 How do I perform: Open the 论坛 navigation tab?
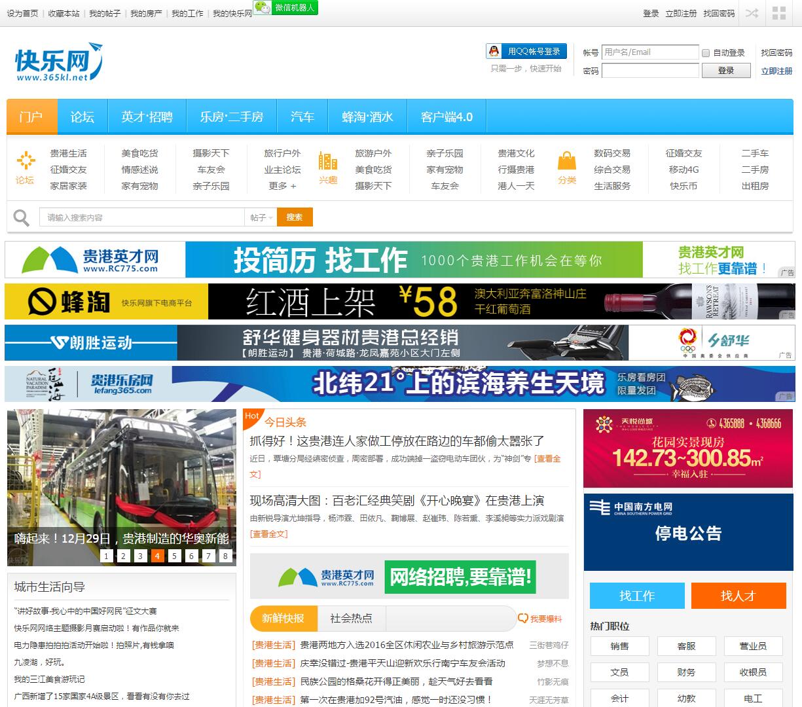pyautogui.click(x=82, y=117)
